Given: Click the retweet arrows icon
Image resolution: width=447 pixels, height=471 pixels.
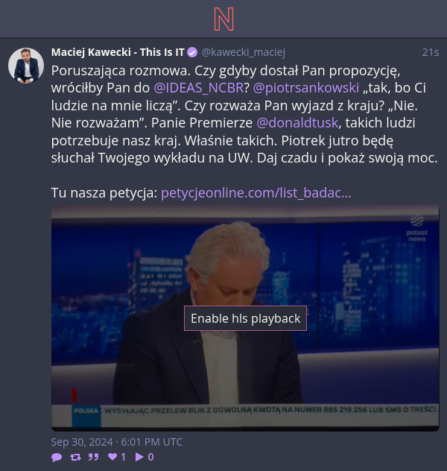Looking at the screenshot, I should pos(75,457).
